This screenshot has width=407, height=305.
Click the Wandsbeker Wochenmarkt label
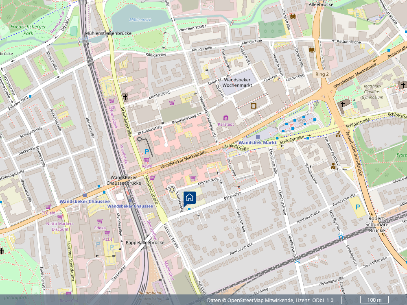click(x=238, y=83)
